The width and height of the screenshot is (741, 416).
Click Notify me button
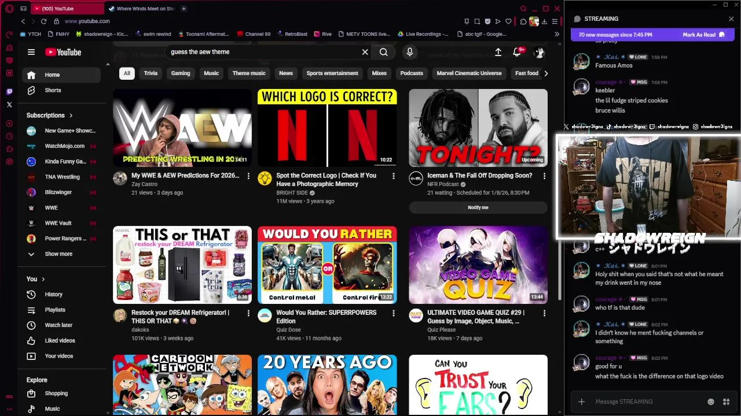tap(478, 207)
